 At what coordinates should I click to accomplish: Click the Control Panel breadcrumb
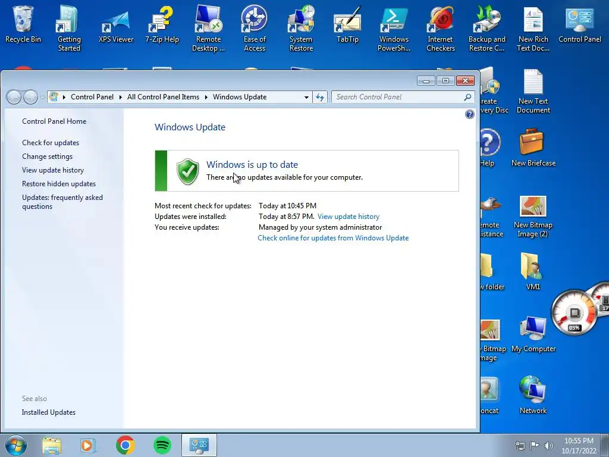(92, 97)
